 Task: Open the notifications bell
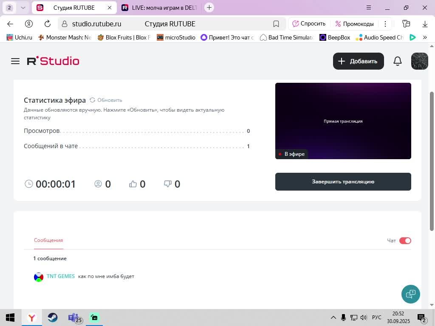click(x=398, y=61)
